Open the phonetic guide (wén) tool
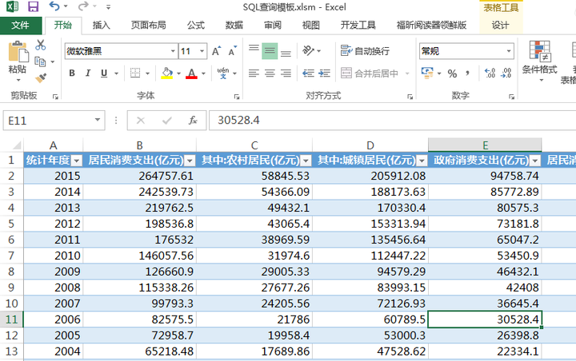 223,73
